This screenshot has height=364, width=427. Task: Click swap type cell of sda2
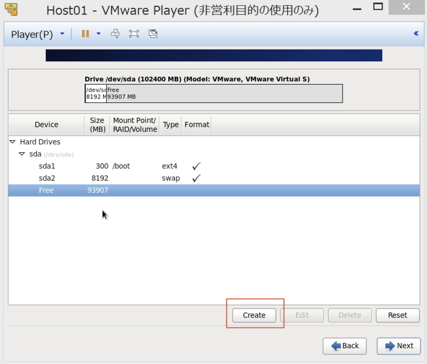coord(171,178)
